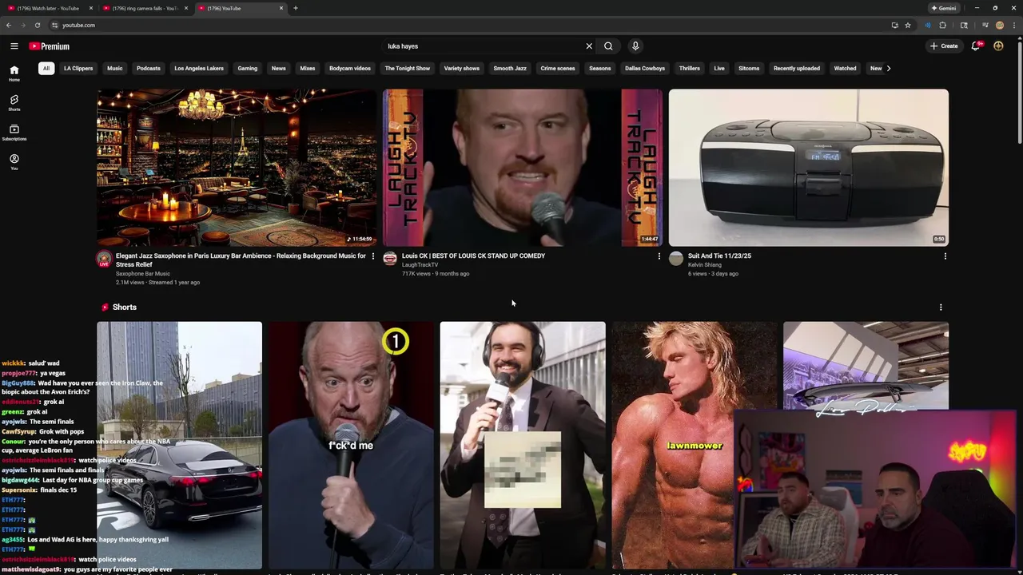Select the Dallas Cowboys chip

click(645, 68)
